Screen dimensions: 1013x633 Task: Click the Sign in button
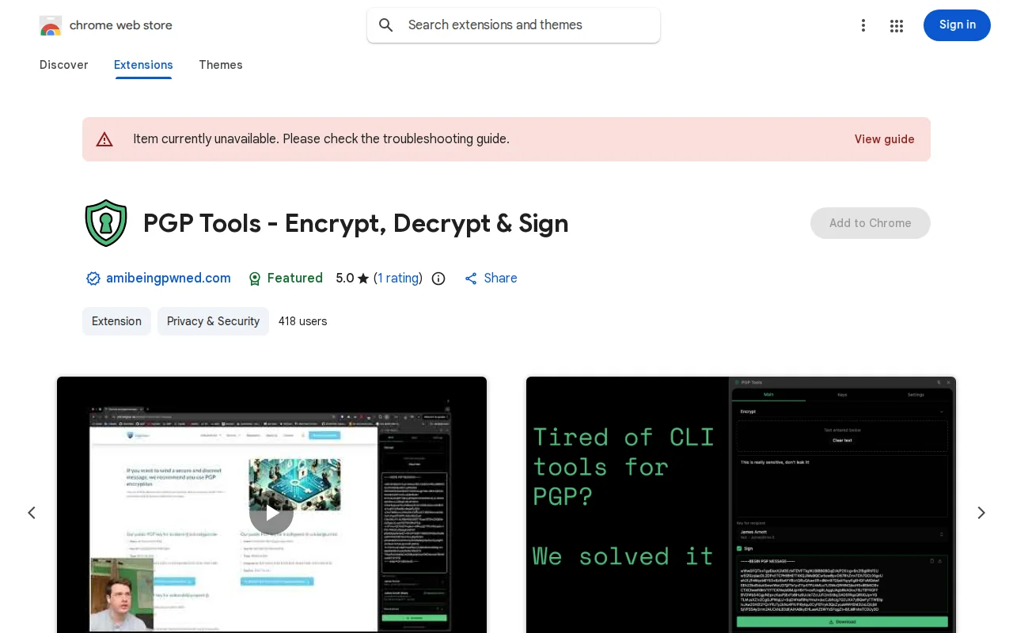point(957,25)
